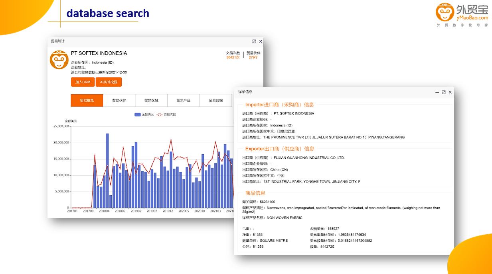Click the quantity value 8442720

tap(326, 247)
